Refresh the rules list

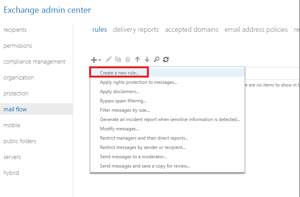click(x=166, y=60)
